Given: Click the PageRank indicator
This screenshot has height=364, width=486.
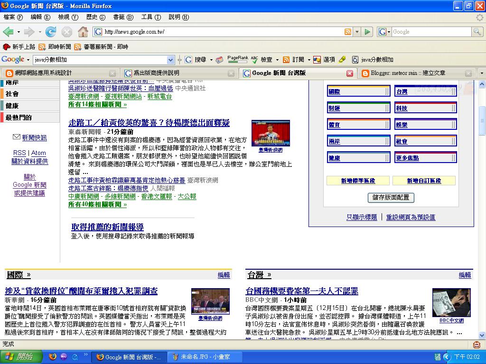Looking at the screenshot, I should [238, 59].
